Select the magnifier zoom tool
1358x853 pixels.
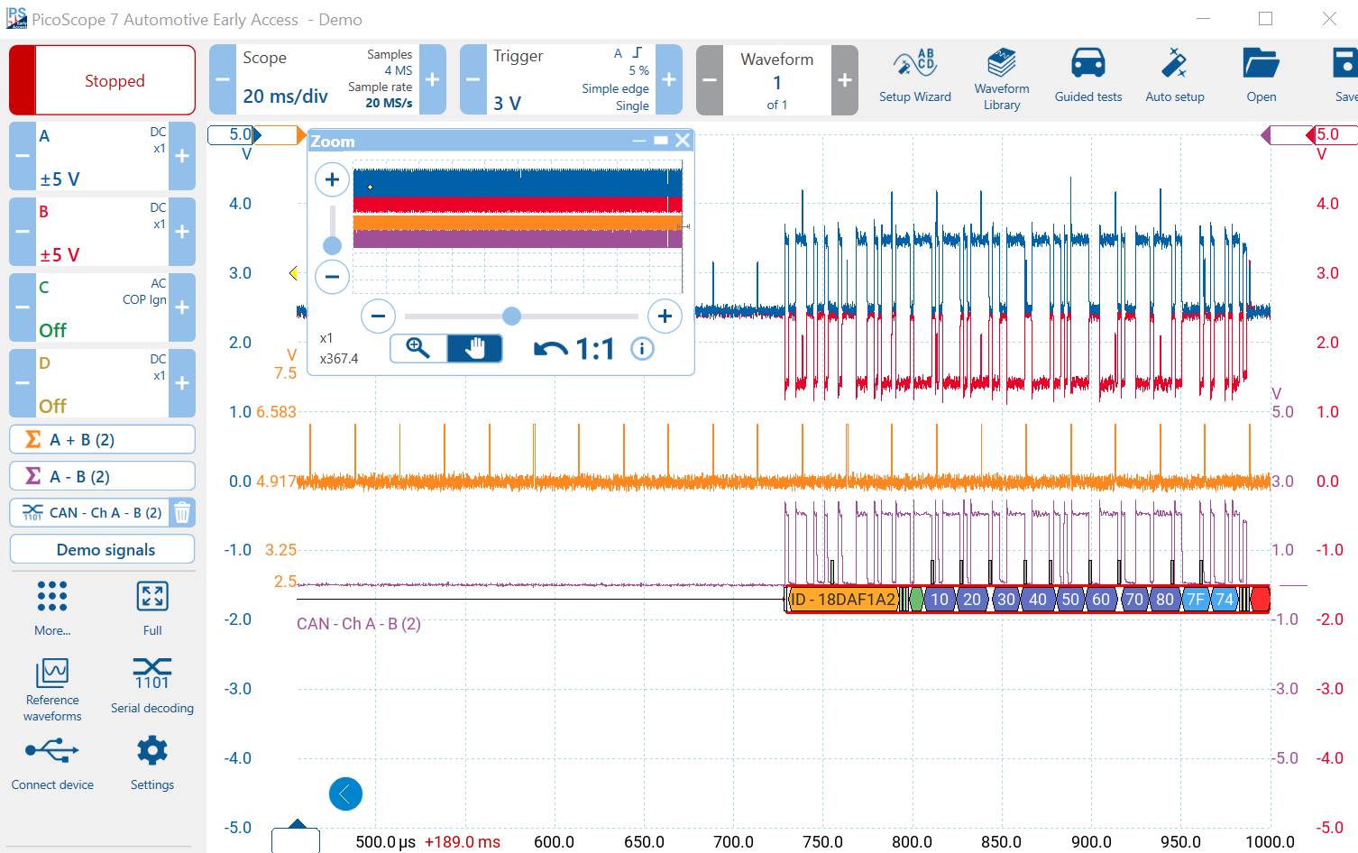coord(418,348)
